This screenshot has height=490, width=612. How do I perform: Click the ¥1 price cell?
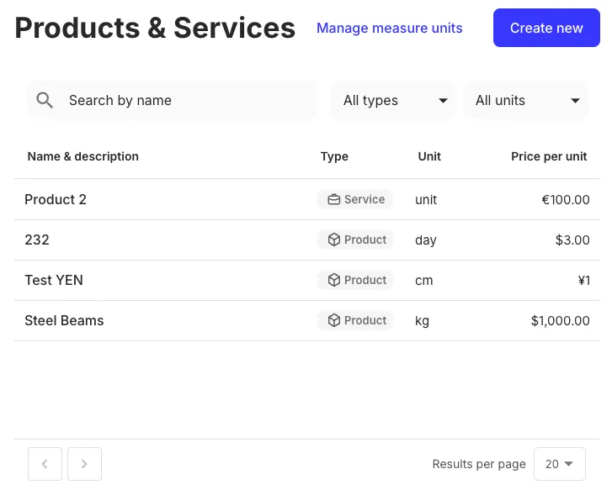(584, 280)
